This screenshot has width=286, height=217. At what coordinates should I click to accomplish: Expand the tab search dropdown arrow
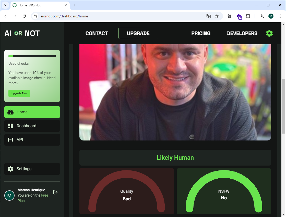[x=5, y=5]
